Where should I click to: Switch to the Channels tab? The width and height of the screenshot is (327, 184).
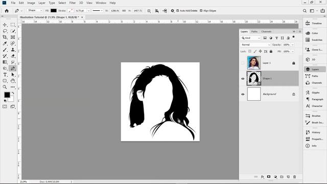pos(266,32)
